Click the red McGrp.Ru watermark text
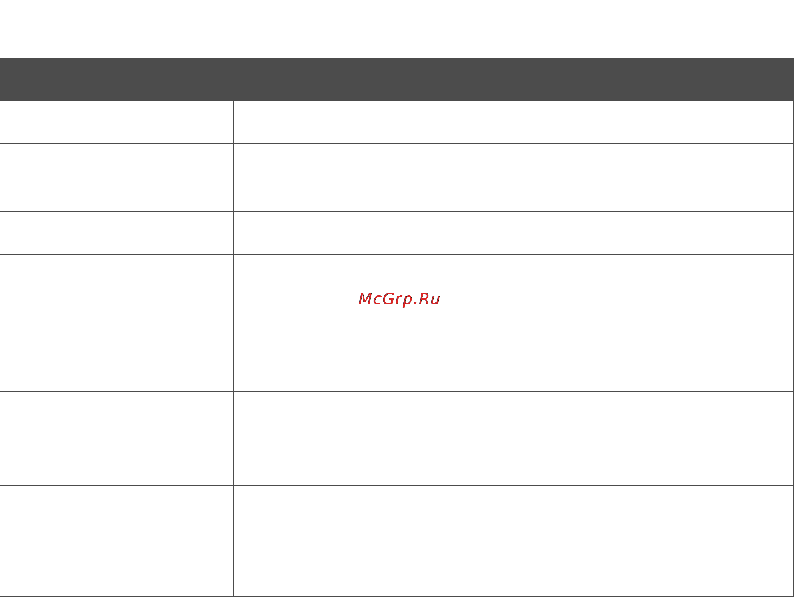Image resolution: width=794 pixels, height=597 pixels. coord(399,299)
